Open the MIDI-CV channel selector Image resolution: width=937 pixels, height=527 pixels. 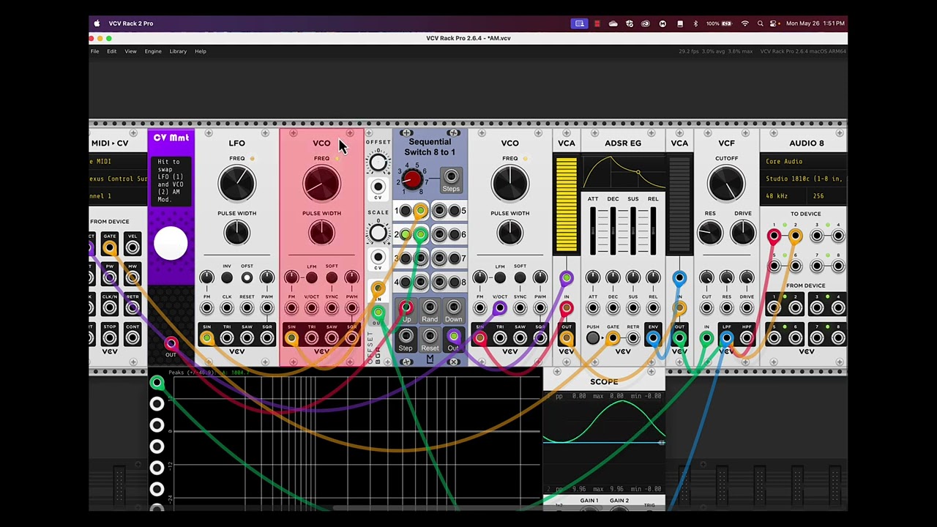tap(118, 196)
